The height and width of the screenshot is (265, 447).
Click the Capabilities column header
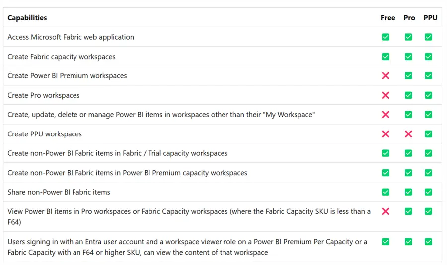[x=27, y=18]
